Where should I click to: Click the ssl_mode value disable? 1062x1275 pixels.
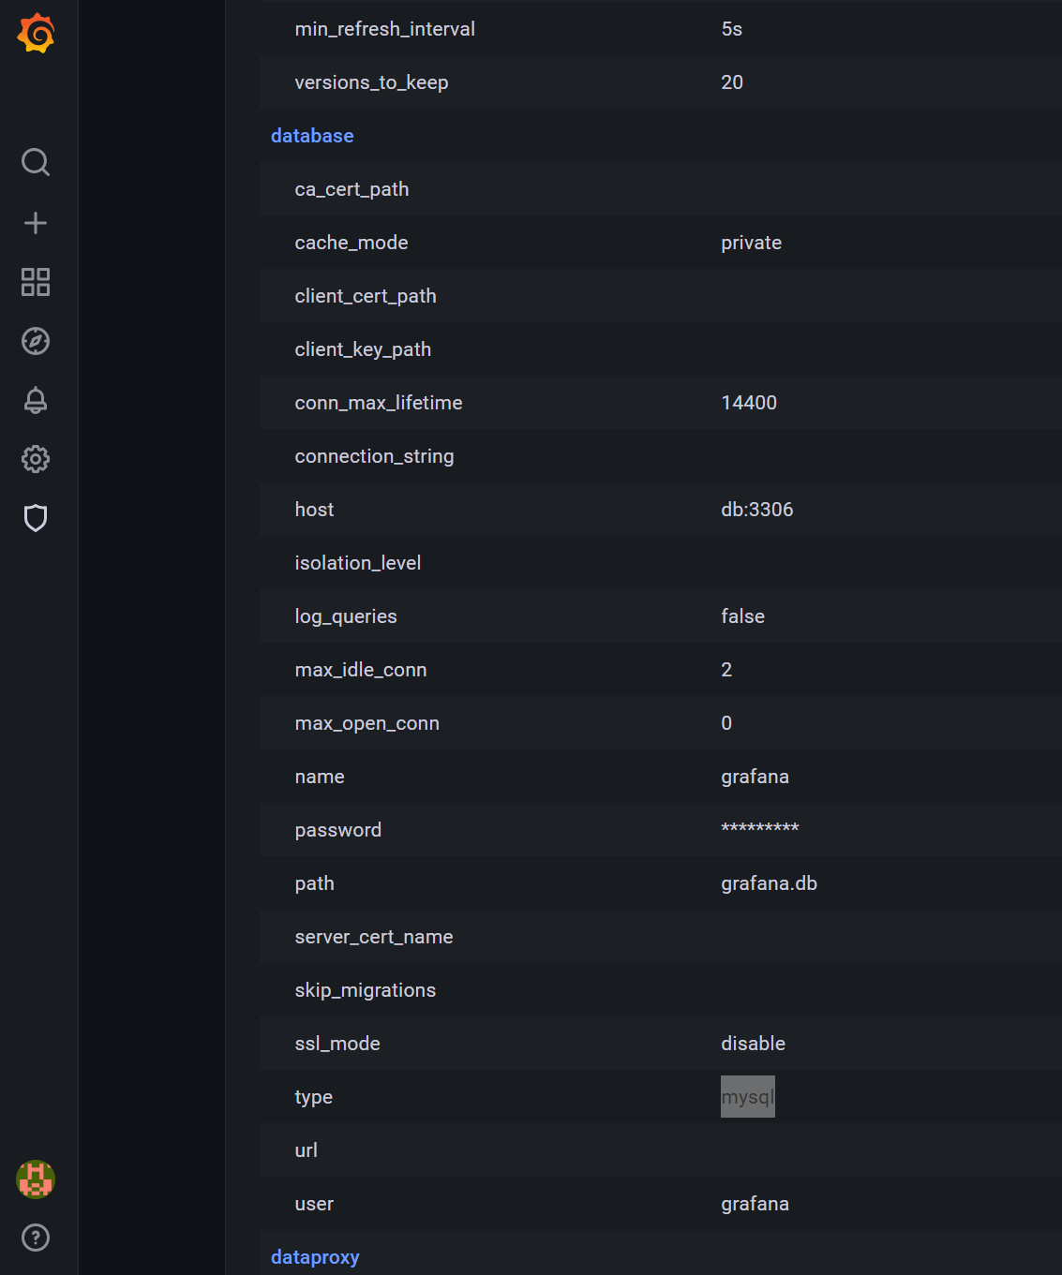pos(754,1044)
